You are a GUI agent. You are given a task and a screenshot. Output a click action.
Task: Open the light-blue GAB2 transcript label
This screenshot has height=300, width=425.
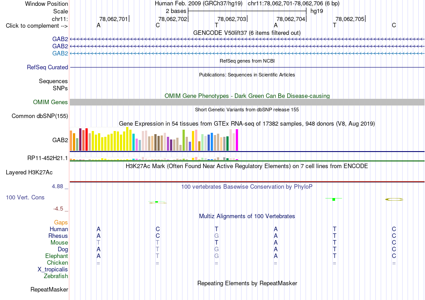click(x=60, y=53)
